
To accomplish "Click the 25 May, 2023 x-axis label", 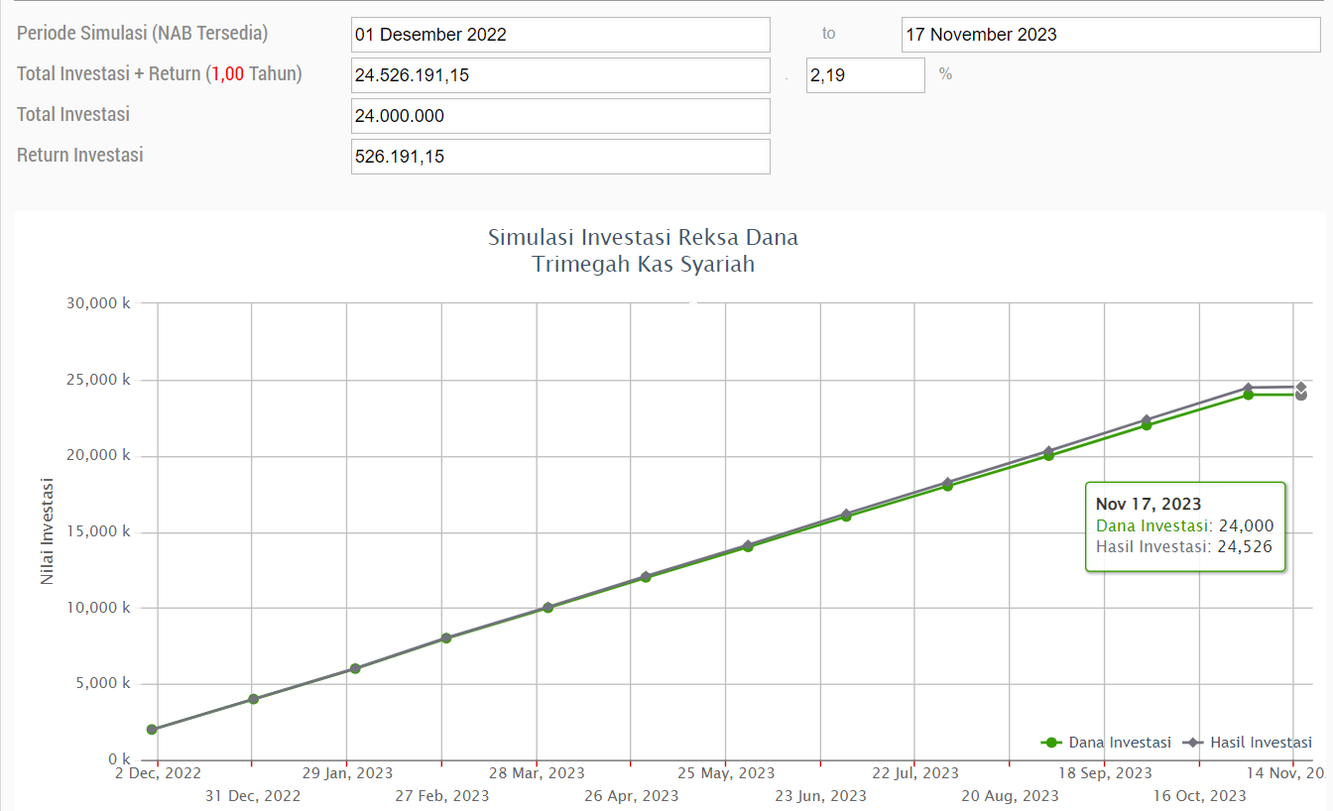I will coord(727,773).
